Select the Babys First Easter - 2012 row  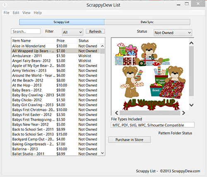pos(55,115)
